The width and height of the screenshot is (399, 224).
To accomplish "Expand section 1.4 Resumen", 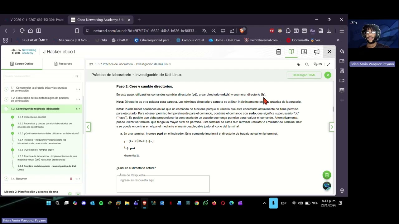I will click(x=6, y=179).
